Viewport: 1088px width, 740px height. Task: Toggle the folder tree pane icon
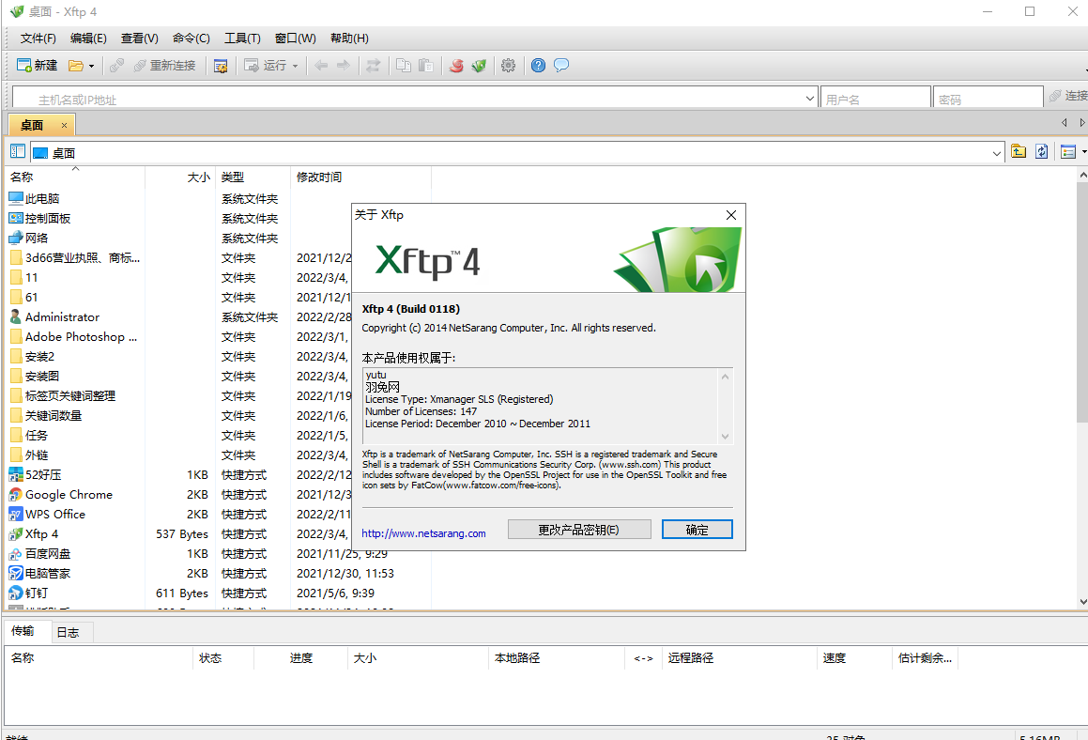(18, 151)
